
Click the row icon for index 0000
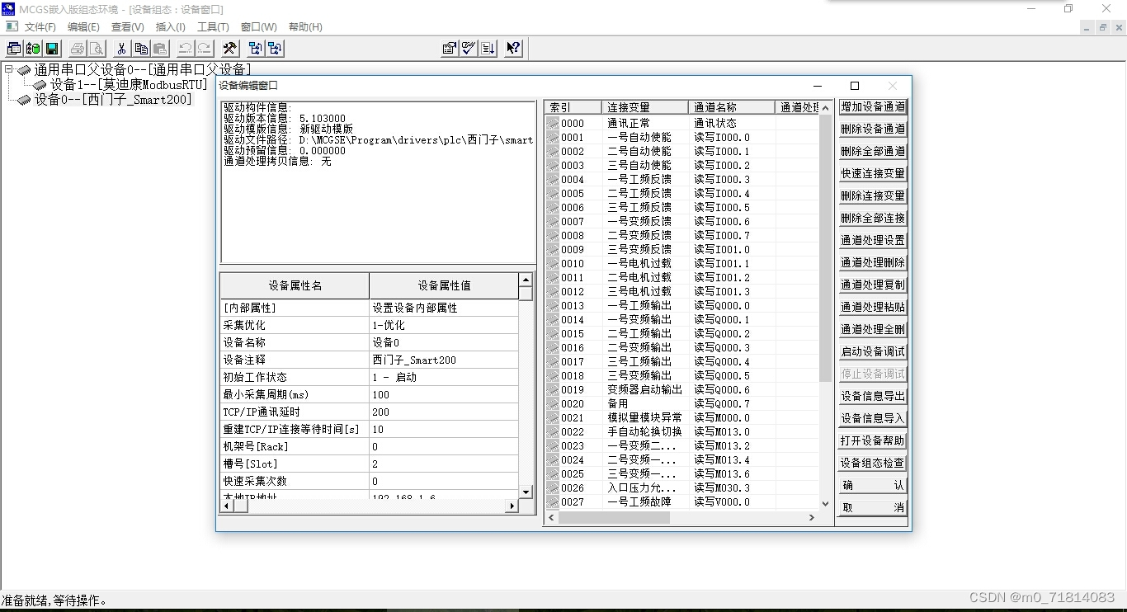(x=553, y=123)
